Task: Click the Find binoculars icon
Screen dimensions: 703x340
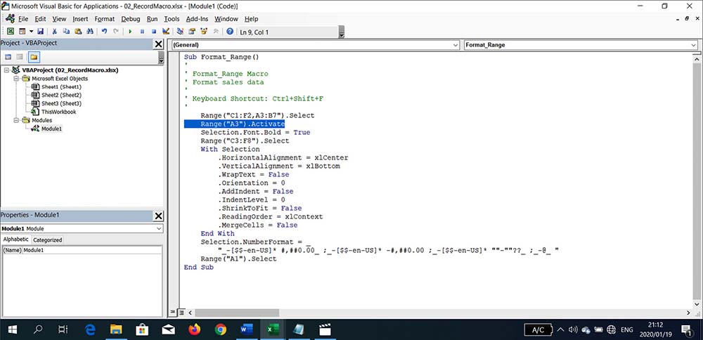Action: (x=89, y=32)
